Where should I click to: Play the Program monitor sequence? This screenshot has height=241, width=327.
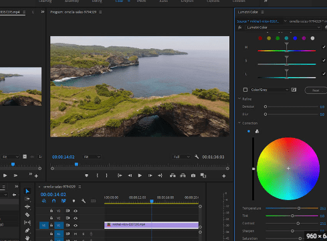coord(140,175)
